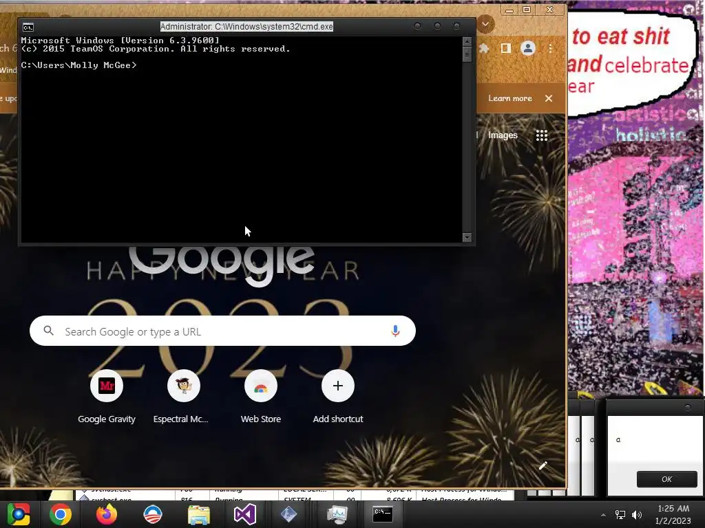This screenshot has width=705, height=528.
Task: Switch to cmd.exe taskbar button
Action: [383, 514]
